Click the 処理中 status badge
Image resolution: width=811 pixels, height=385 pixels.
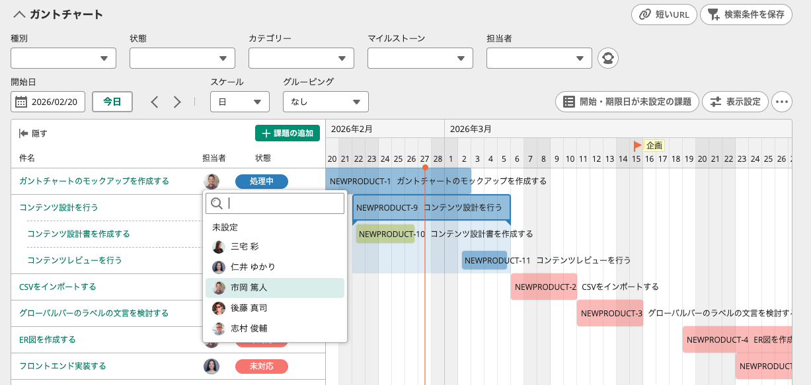tap(262, 181)
